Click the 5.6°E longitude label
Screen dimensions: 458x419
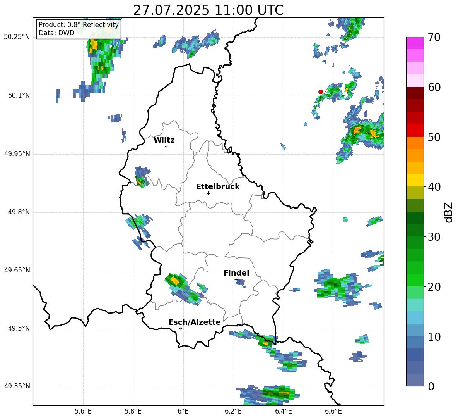(83, 411)
